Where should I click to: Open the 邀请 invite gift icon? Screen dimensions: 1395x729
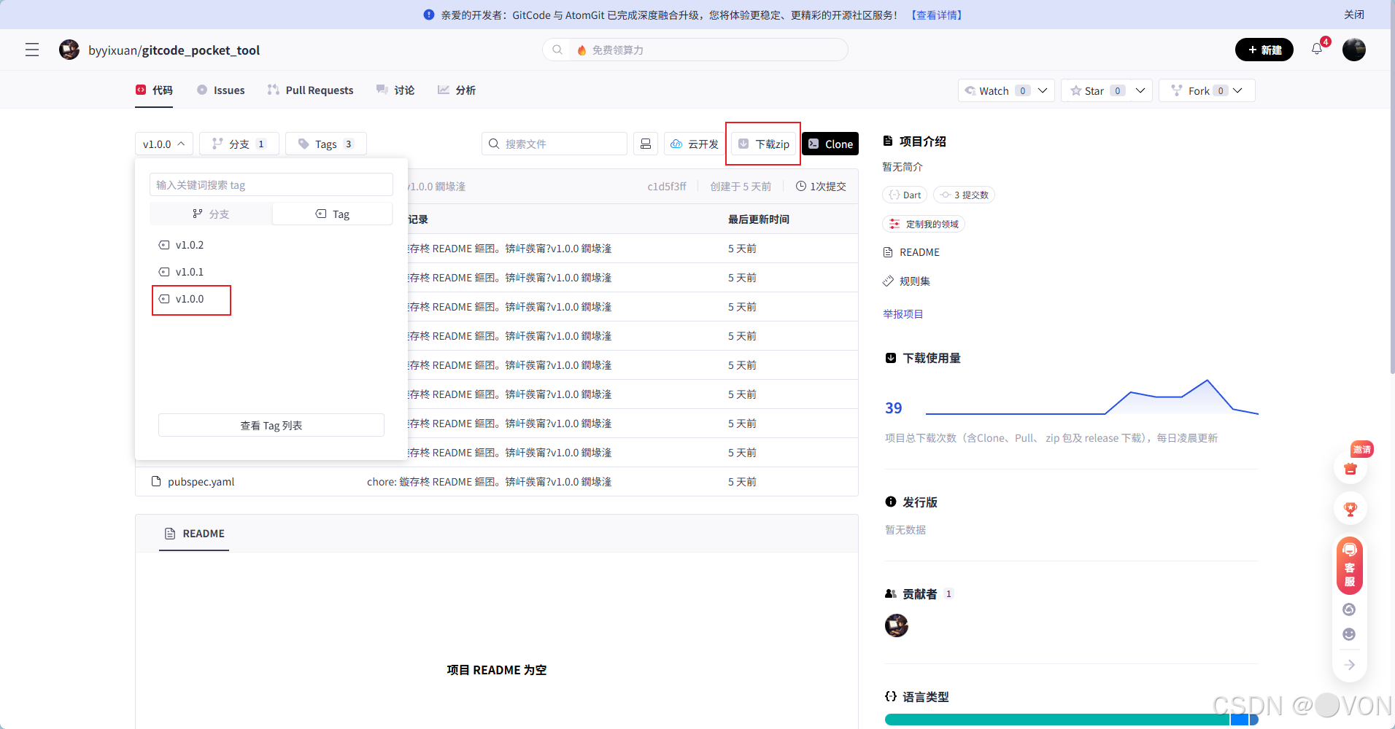click(1351, 467)
